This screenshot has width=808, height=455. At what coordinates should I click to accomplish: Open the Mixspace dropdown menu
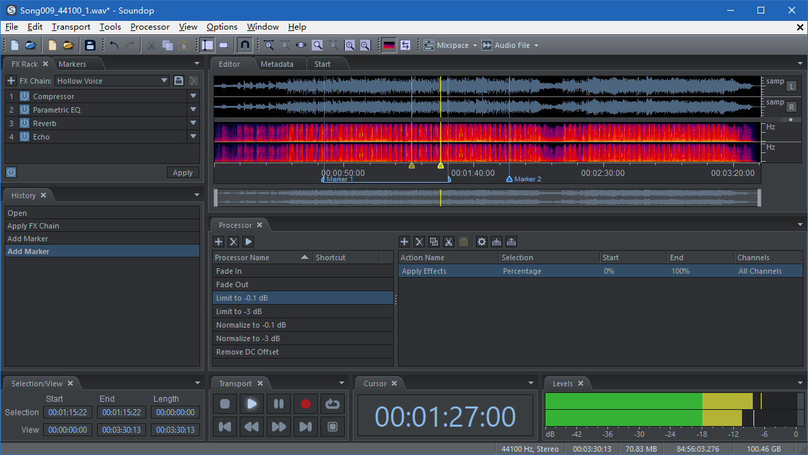[475, 44]
